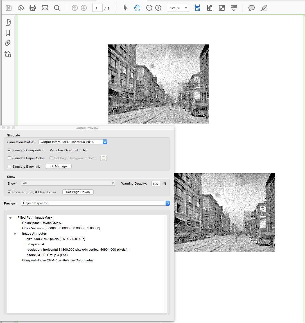The width and height of the screenshot is (305, 323).
Task: Open the Preview Object Inspector dropdown
Action: [x=95, y=203]
